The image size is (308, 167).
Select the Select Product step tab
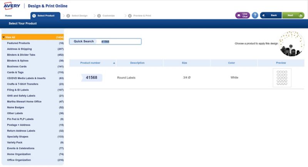(x=45, y=16)
